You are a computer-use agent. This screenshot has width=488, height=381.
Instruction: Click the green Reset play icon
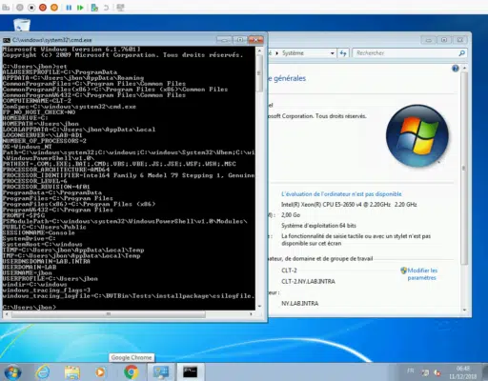pos(80,8)
